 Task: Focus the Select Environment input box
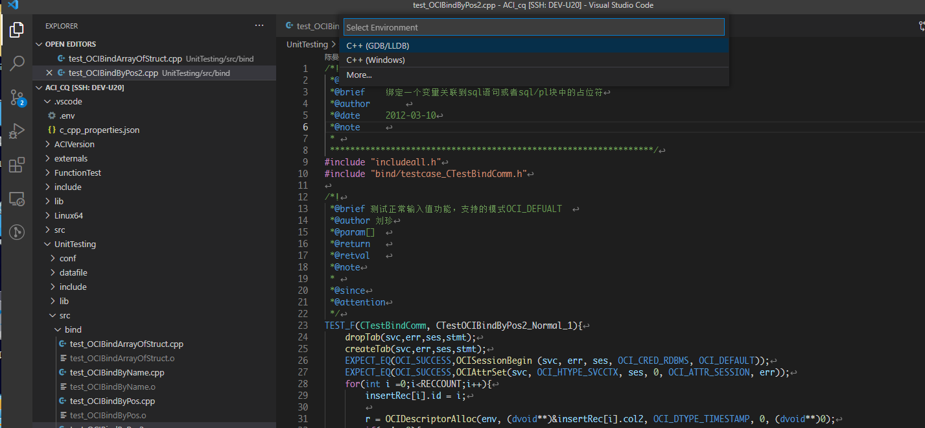coord(533,27)
